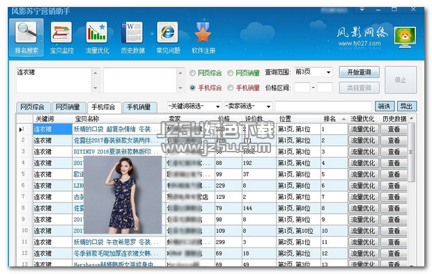
Task: Sort by the 位置 column header
Action: [298, 118]
